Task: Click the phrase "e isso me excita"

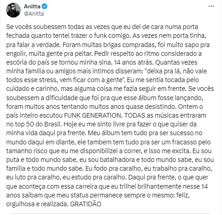Action: (167, 151)
